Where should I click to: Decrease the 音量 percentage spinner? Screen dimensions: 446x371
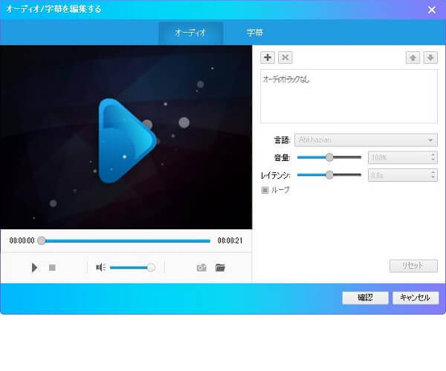click(x=433, y=160)
